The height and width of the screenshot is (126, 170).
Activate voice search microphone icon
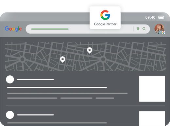click(x=138, y=29)
